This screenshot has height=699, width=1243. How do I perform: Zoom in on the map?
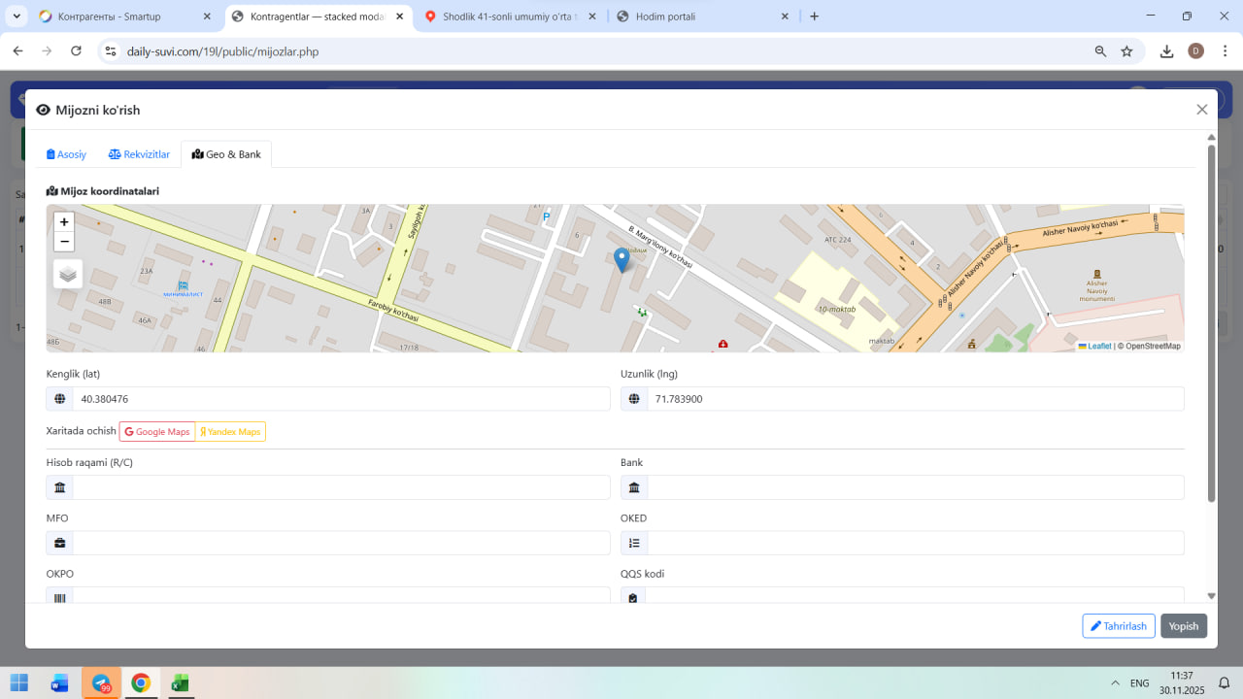pos(64,221)
